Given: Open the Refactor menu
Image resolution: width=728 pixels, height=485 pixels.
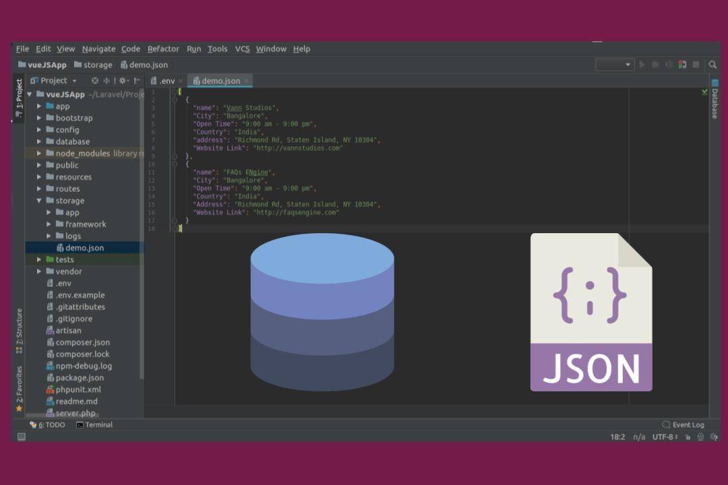Looking at the screenshot, I should click(x=163, y=48).
